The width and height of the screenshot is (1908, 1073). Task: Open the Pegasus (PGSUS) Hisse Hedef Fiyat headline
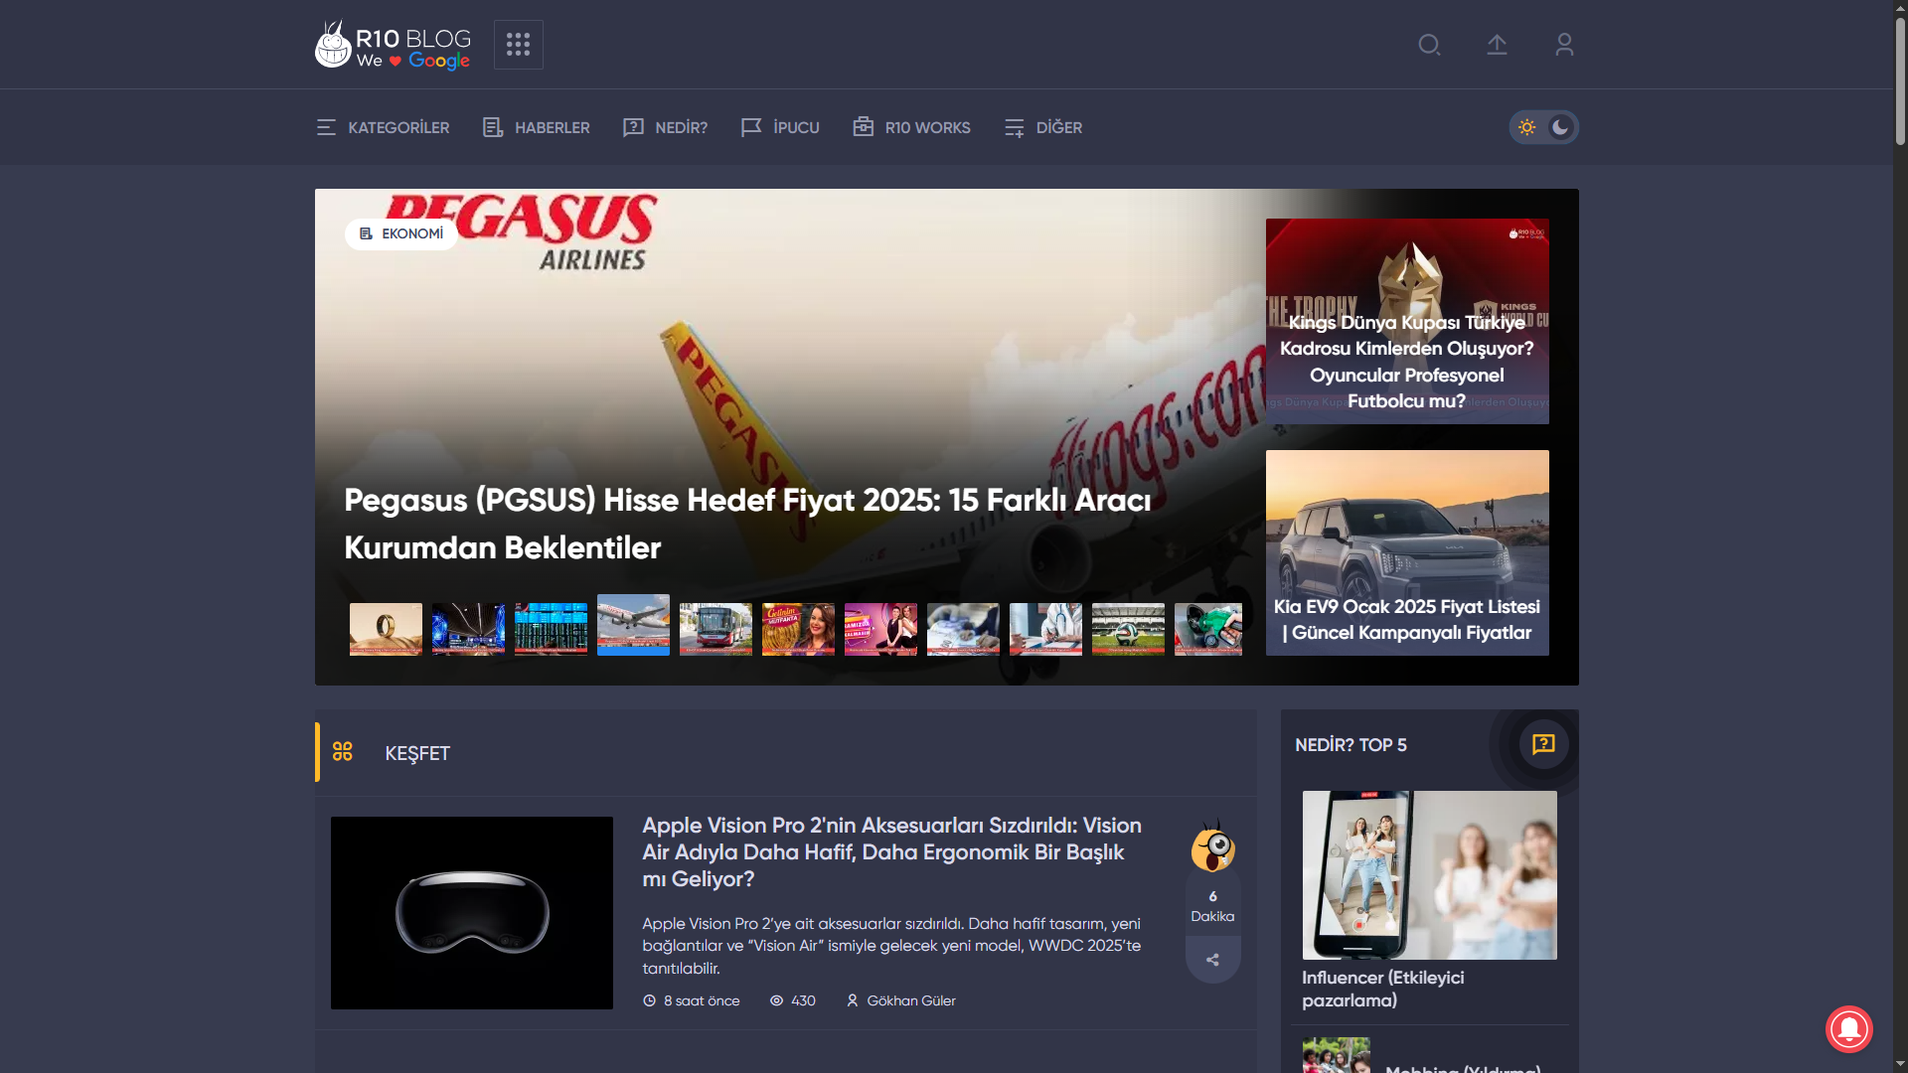747,524
